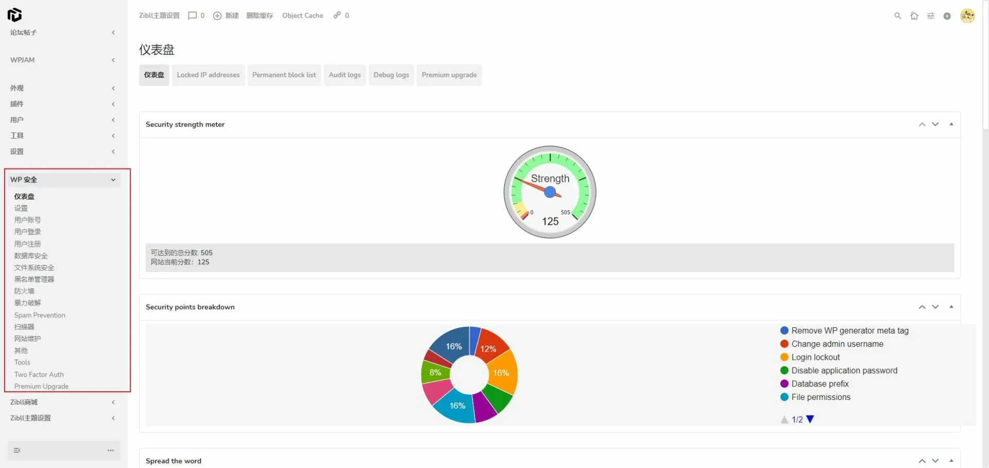Image resolution: width=989 pixels, height=468 pixels.
Task: Toggle the Login lockout legend item
Action: pyautogui.click(x=815, y=357)
